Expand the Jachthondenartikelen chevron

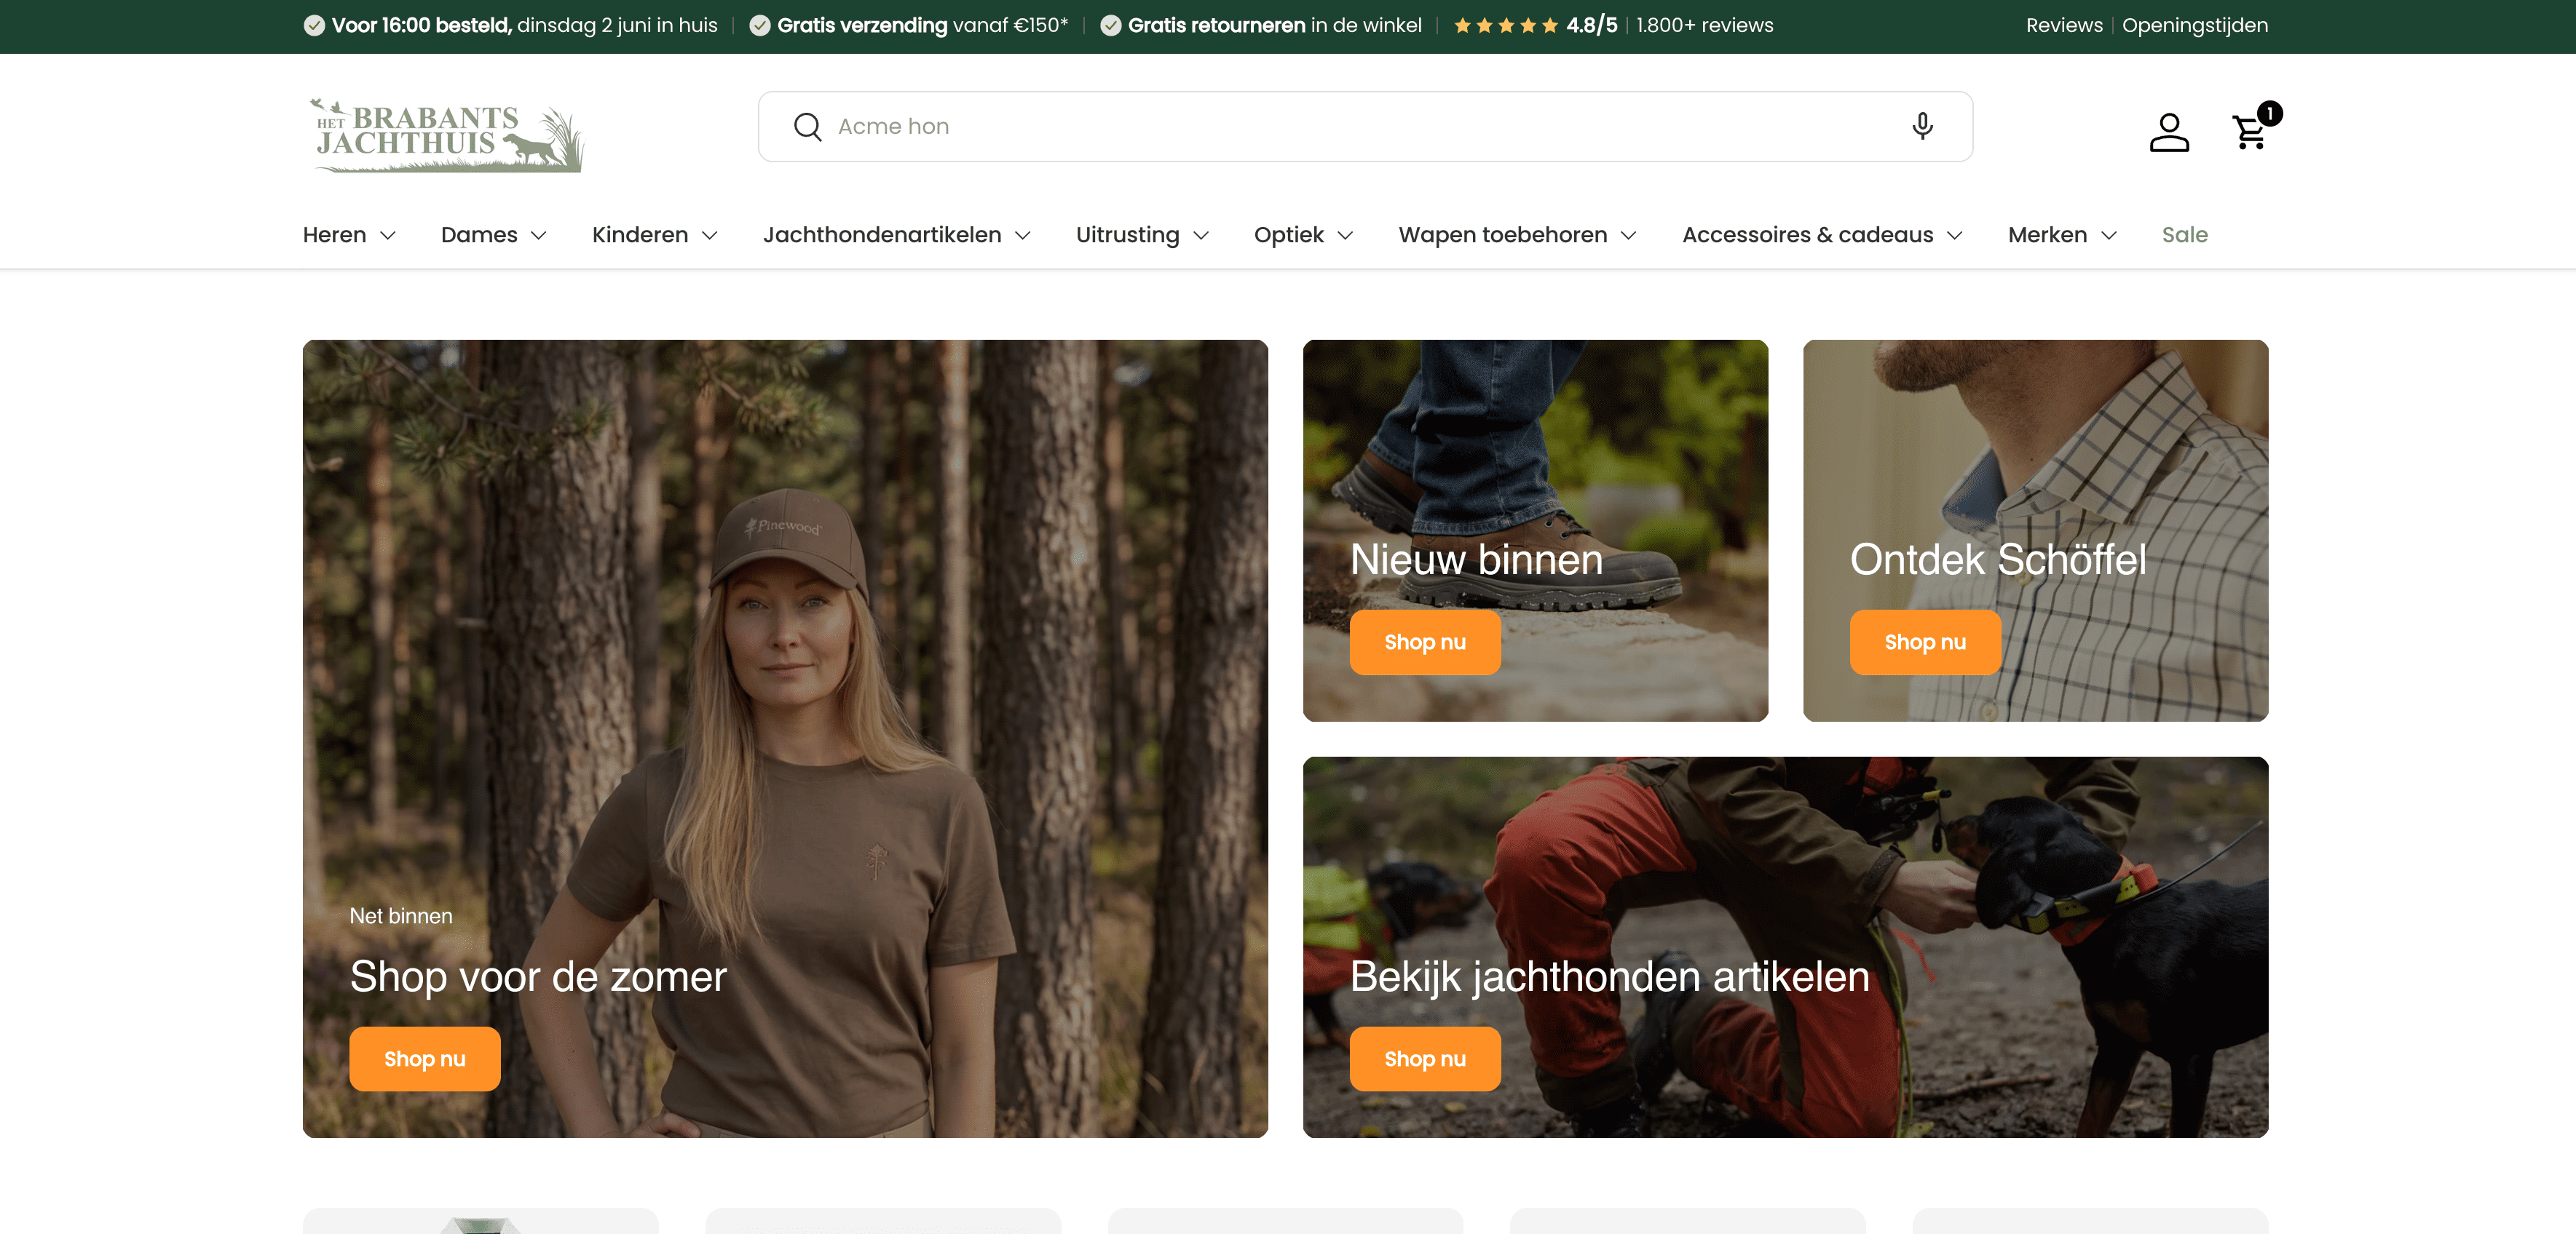[1022, 236]
